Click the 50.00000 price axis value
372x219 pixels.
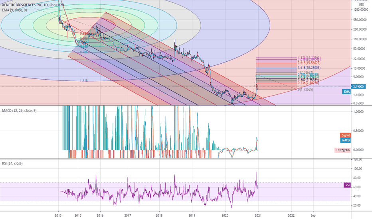[360, 49]
